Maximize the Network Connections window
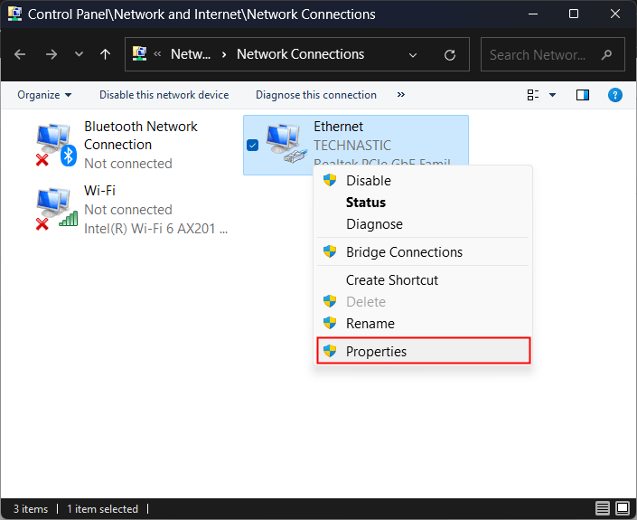 [574, 14]
